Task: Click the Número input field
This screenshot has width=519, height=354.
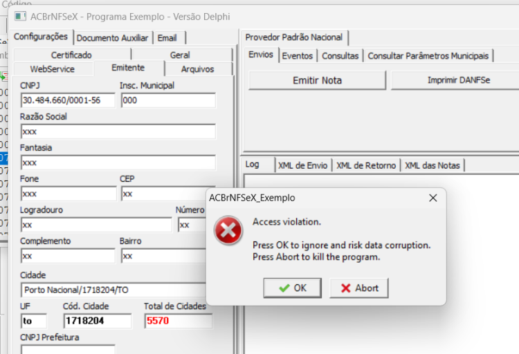Action: click(192, 225)
